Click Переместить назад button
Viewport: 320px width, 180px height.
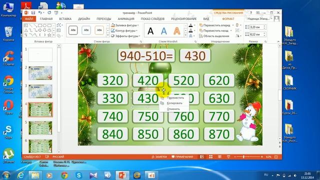click(213, 30)
